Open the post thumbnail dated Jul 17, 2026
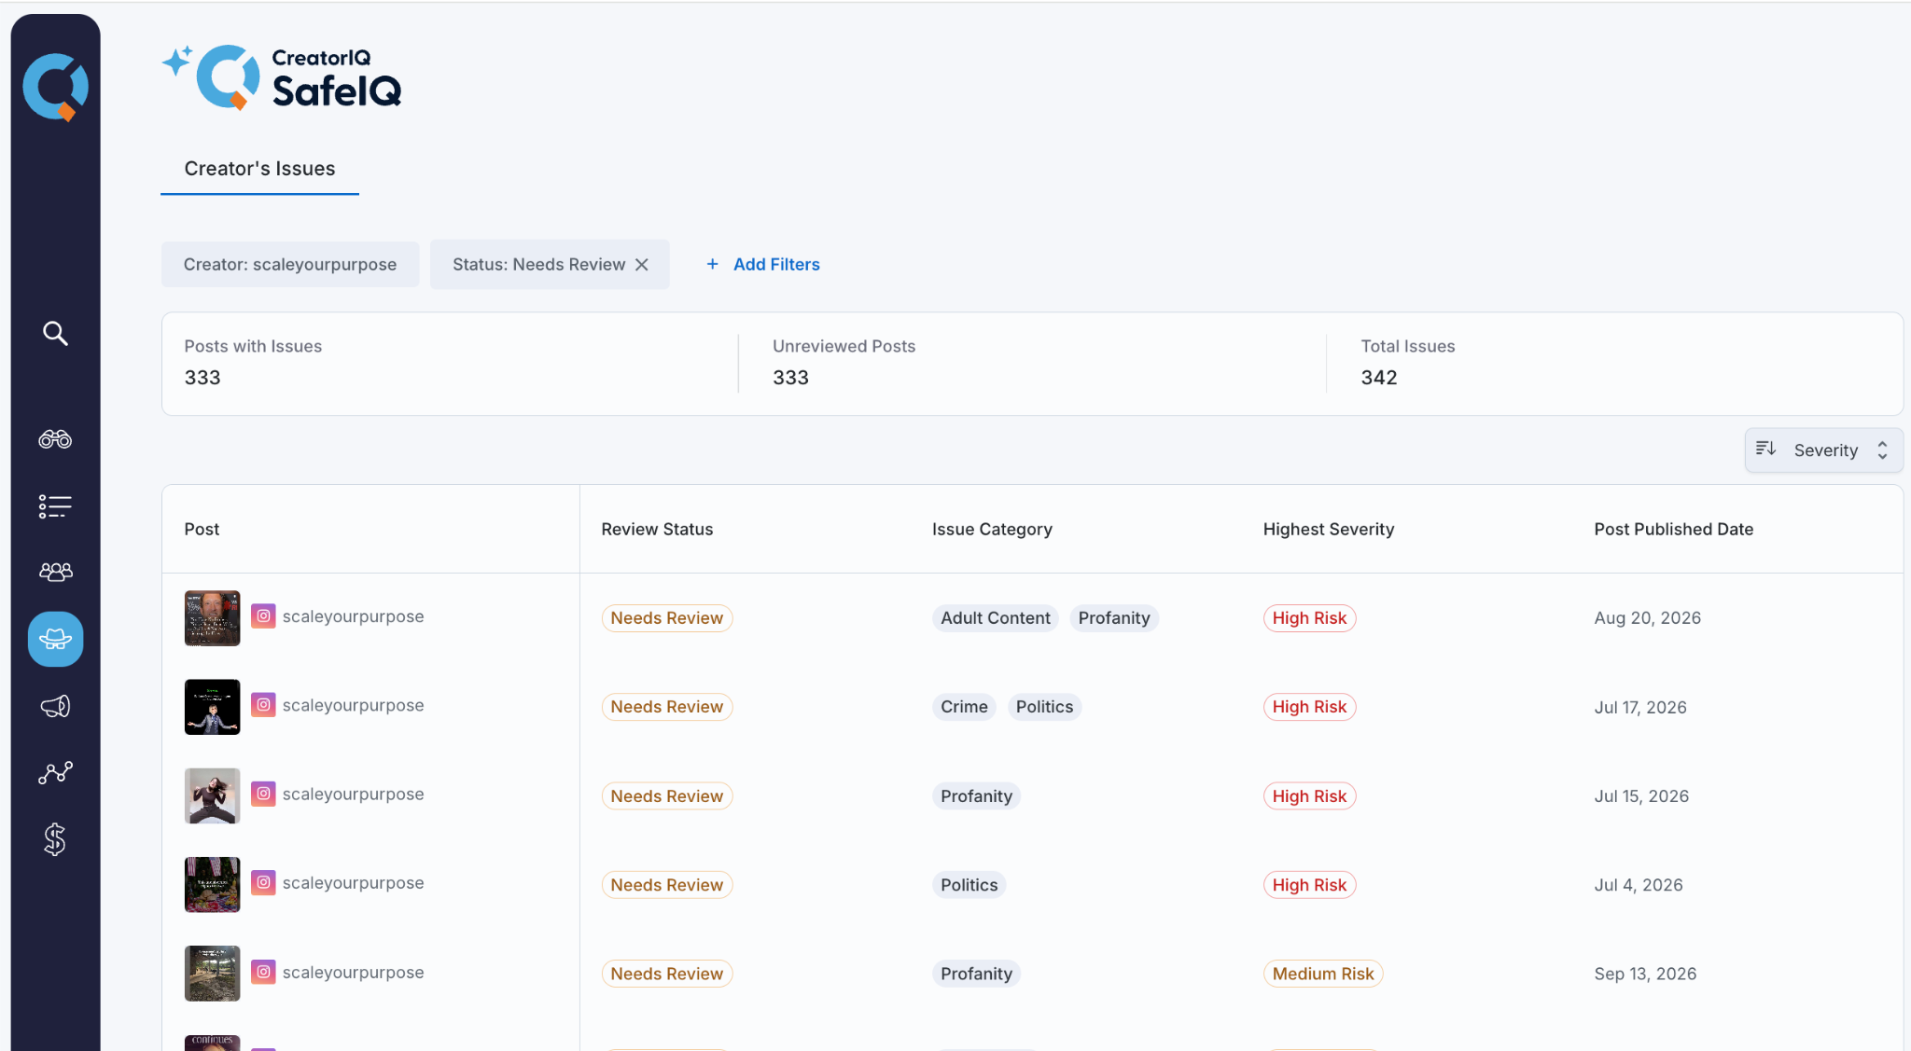The image size is (1911, 1051). pyautogui.click(x=212, y=707)
